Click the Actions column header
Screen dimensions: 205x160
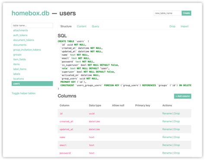(x=167, y=105)
